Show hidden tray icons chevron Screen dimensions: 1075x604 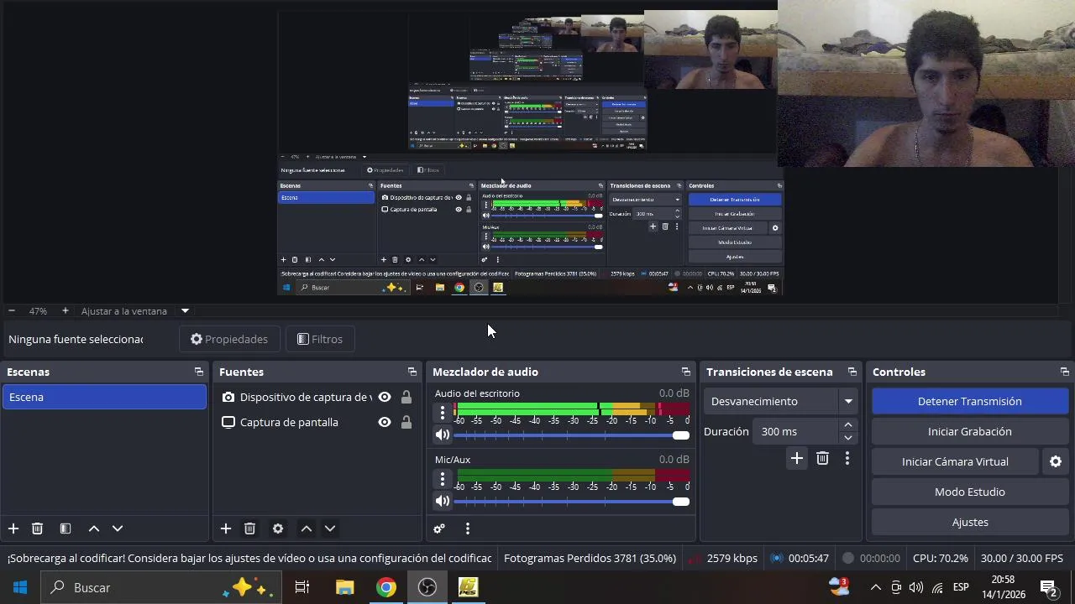(x=875, y=587)
